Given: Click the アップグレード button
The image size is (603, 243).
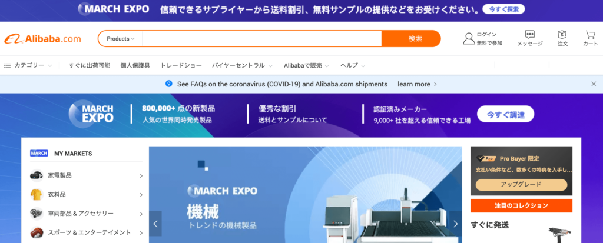Looking at the screenshot, I should click(x=521, y=185).
